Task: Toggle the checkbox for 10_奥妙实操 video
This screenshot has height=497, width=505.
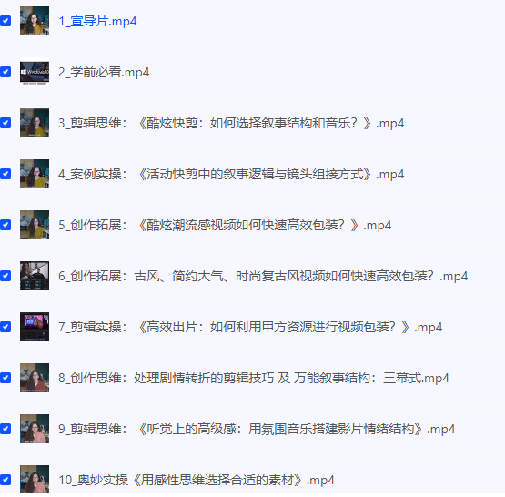Action: tap(5, 480)
